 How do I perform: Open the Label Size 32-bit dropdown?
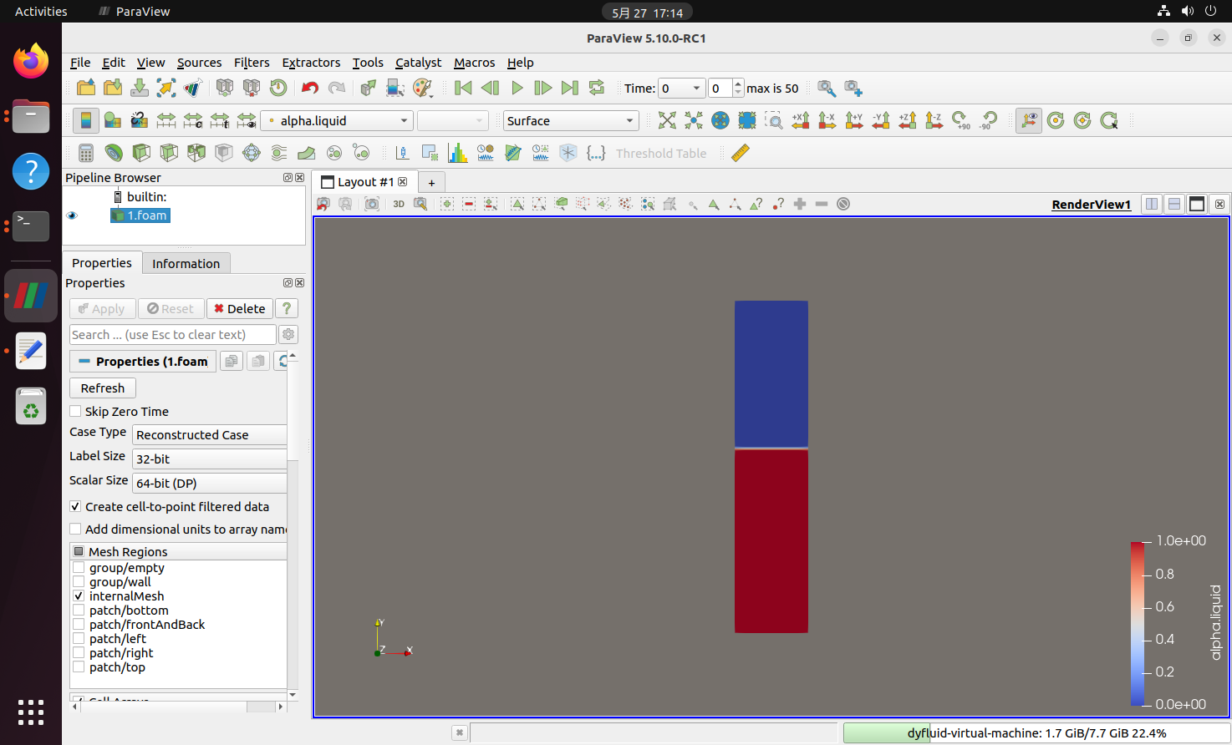point(210,459)
